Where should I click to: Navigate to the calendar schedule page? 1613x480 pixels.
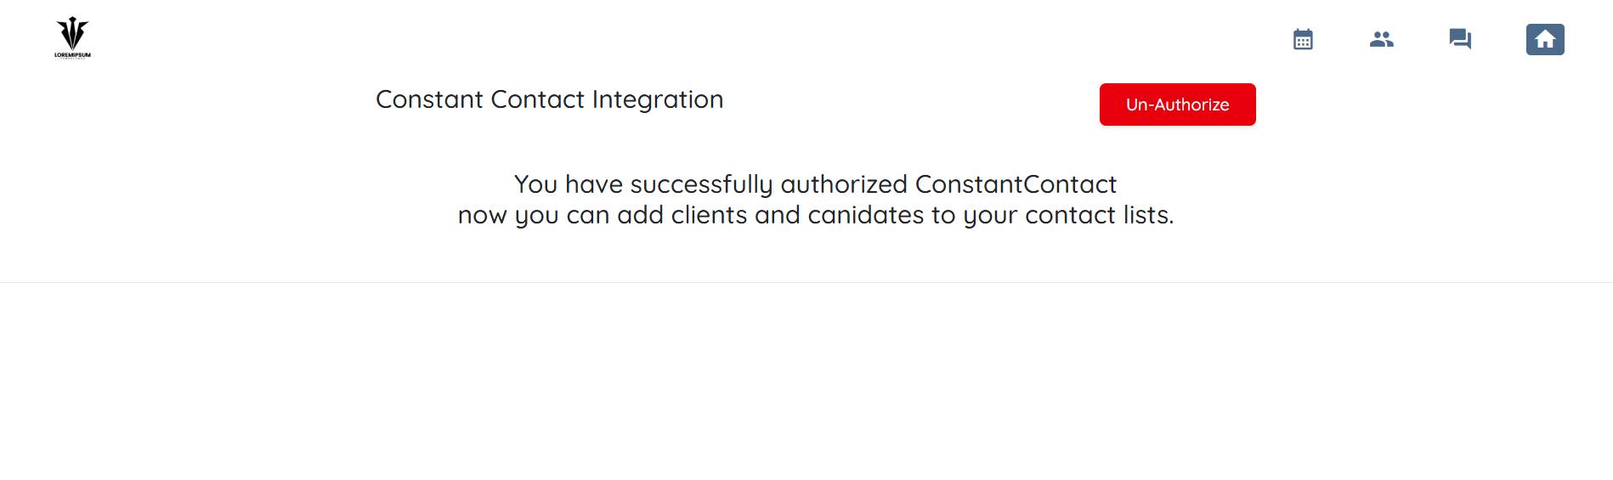click(1303, 39)
